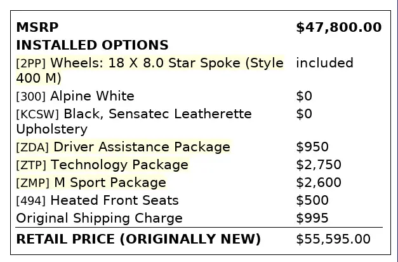Click the $0 price beside Alpine White
The width and height of the screenshot is (398, 262).
coord(304,96)
